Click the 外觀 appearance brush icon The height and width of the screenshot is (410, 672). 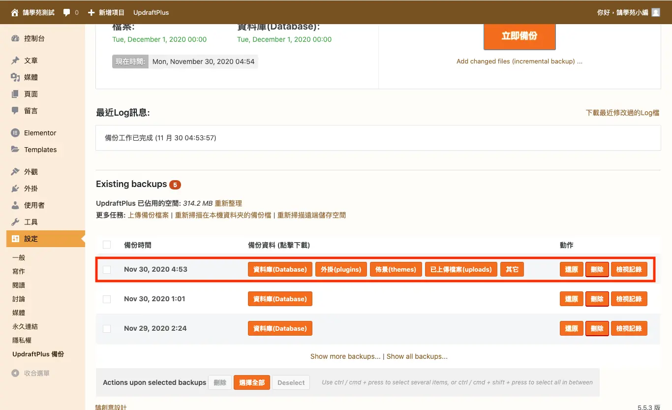[x=15, y=172]
